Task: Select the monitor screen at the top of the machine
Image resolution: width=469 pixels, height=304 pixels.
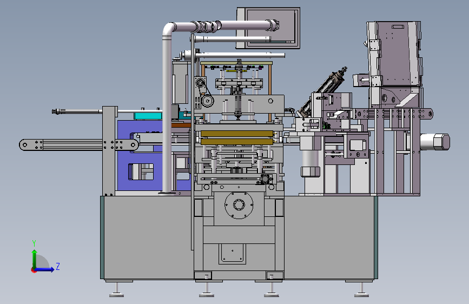Action: [x=268, y=28]
